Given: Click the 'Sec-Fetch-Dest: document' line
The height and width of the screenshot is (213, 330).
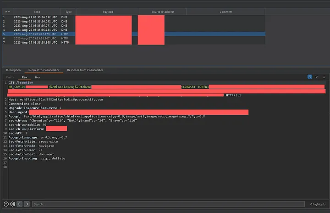Looking at the screenshot, I should (31, 154).
